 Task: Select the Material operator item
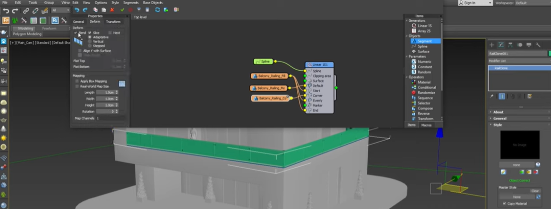pos(423,82)
